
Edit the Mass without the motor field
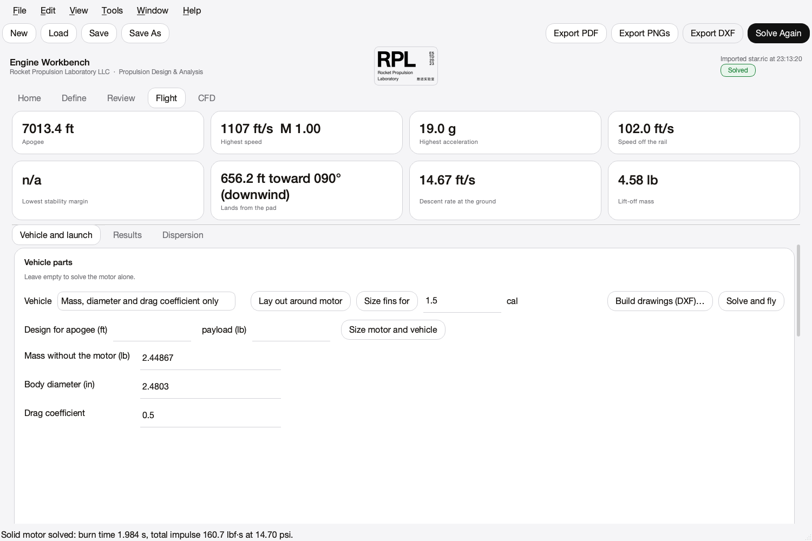click(211, 358)
